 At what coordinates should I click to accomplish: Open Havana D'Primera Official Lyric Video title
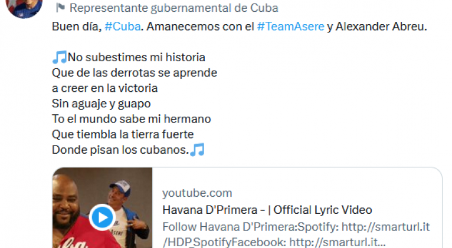[267, 210]
